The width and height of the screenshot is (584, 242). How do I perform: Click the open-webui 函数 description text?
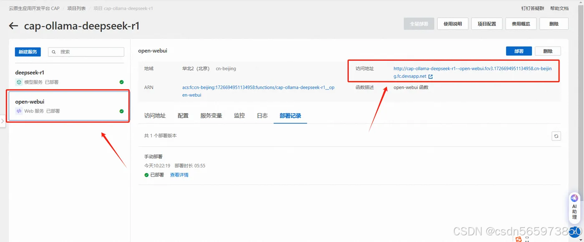point(411,87)
